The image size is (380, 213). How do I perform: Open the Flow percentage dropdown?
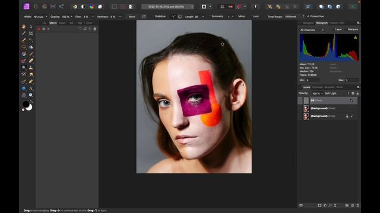pos(93,17)
